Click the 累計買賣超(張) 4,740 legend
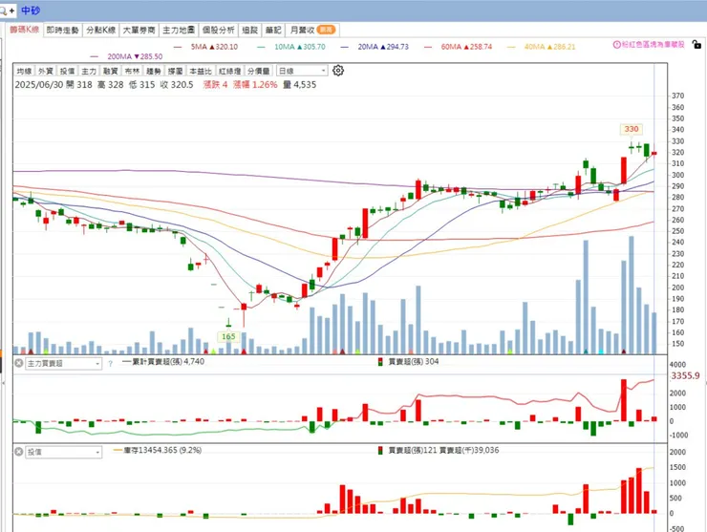Screen dimensions: 707x532 (162, 362)
